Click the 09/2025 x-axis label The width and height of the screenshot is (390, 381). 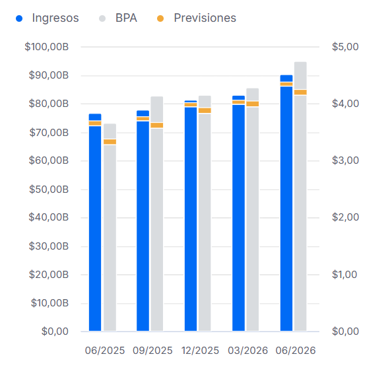tap(152, 351)
